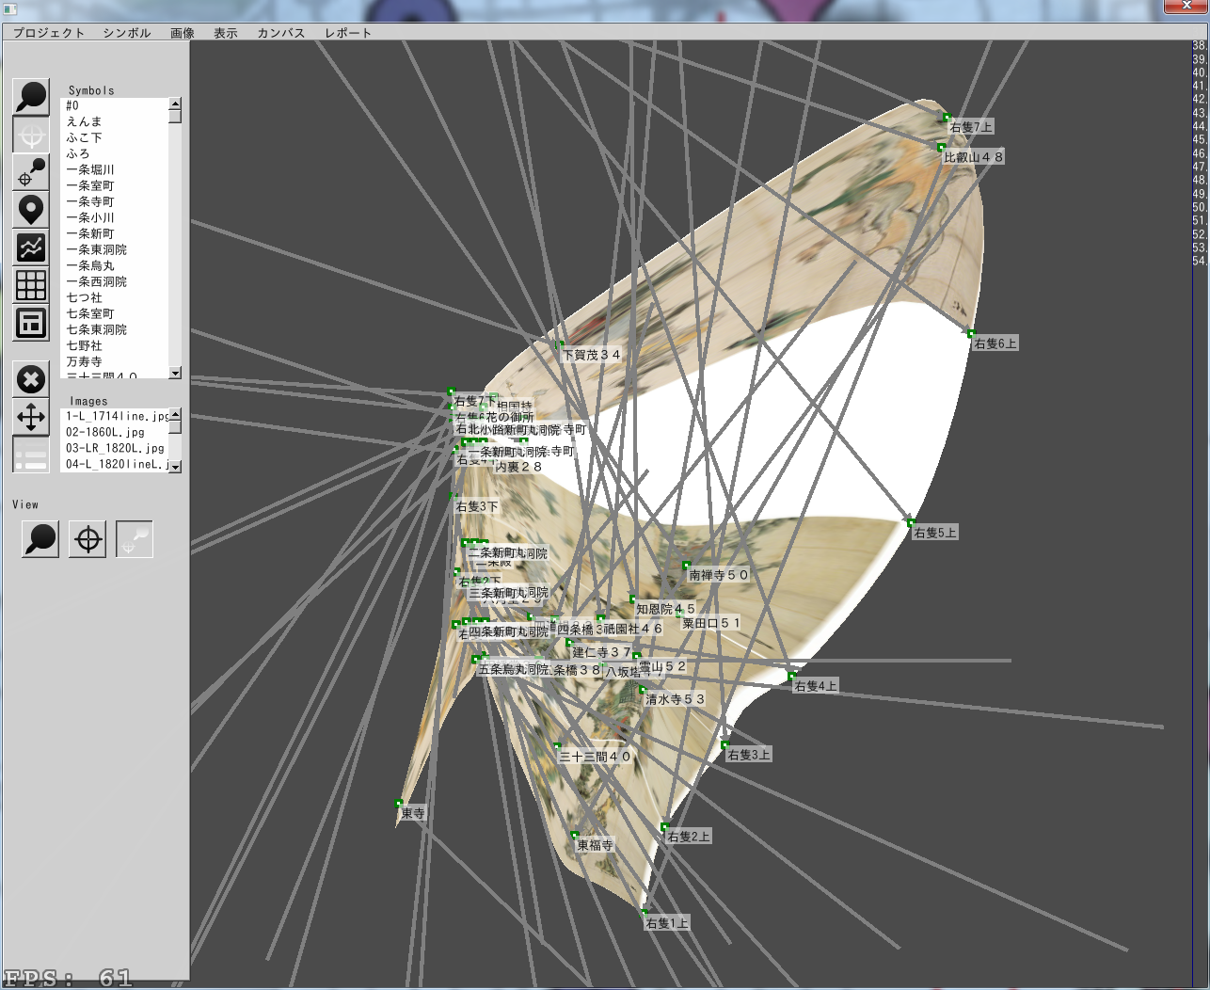Select image 03-LR_1820L.jpg
This screenshot has width=1210, height=990.
[115, 448]
